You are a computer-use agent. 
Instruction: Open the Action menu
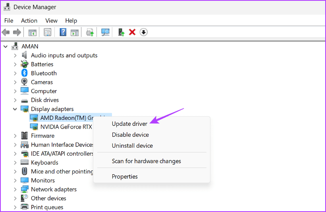pos(29,21)
